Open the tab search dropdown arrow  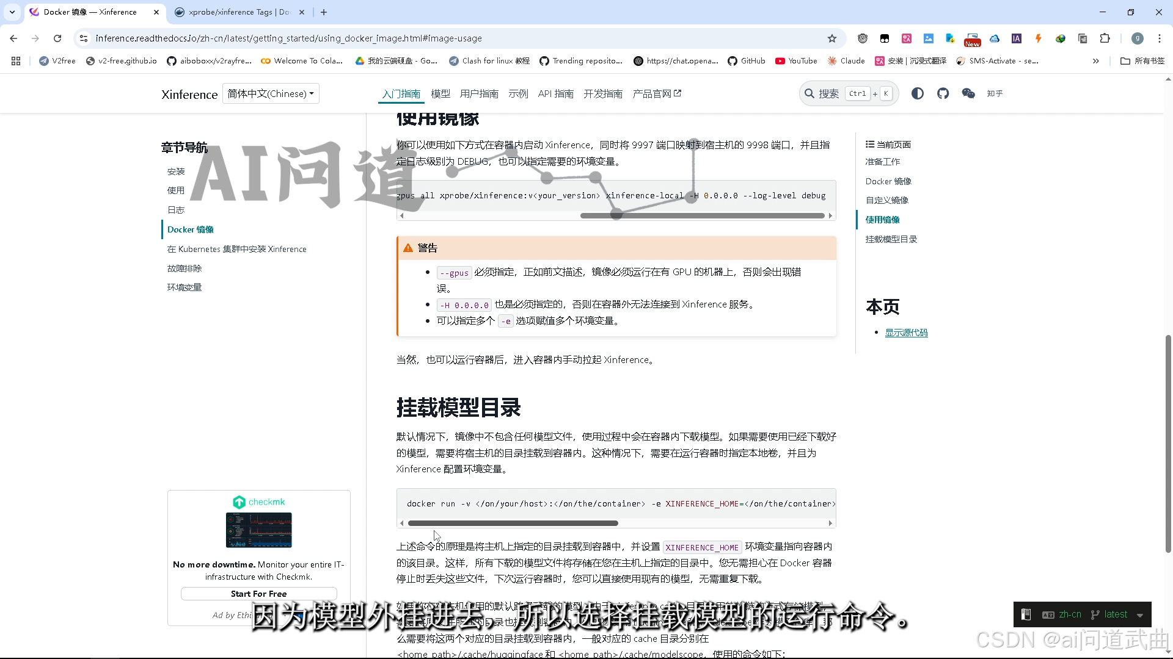coord(12,12)
